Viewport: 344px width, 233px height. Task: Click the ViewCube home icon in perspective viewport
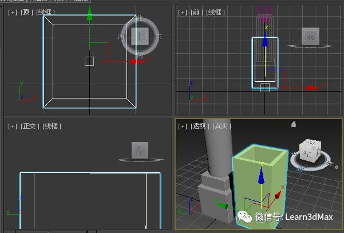coord(294,124)
